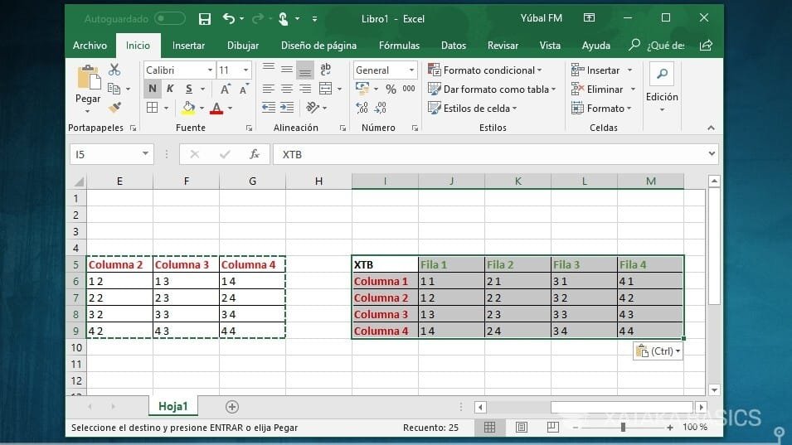Switch to the Insertar tab
Image resolution: width=792 pixels, height=445 pixels.
[188, 46]
